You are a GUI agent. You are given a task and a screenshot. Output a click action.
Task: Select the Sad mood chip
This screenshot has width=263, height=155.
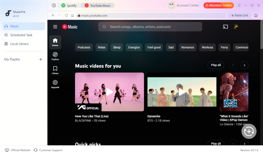(x=171, y=47)
